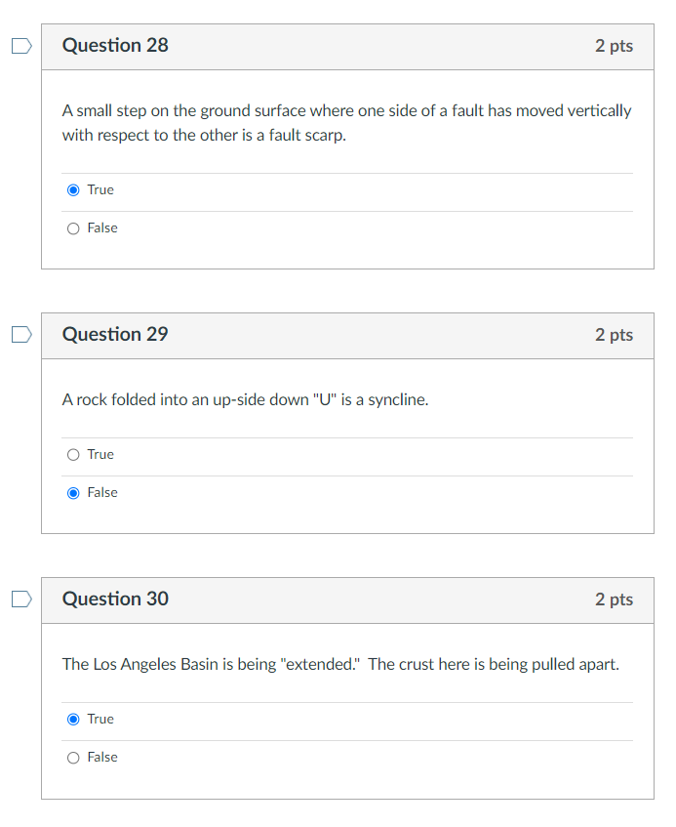Click the Question 30 header
This screenshot has width=676, height=827.
[114, 599]
